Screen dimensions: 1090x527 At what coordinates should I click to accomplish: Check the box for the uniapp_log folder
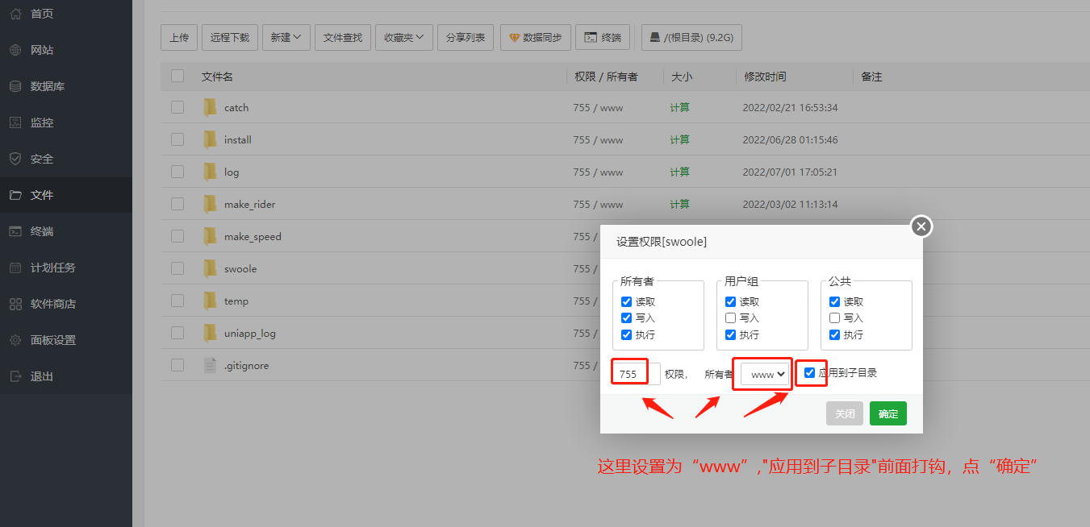177,333
